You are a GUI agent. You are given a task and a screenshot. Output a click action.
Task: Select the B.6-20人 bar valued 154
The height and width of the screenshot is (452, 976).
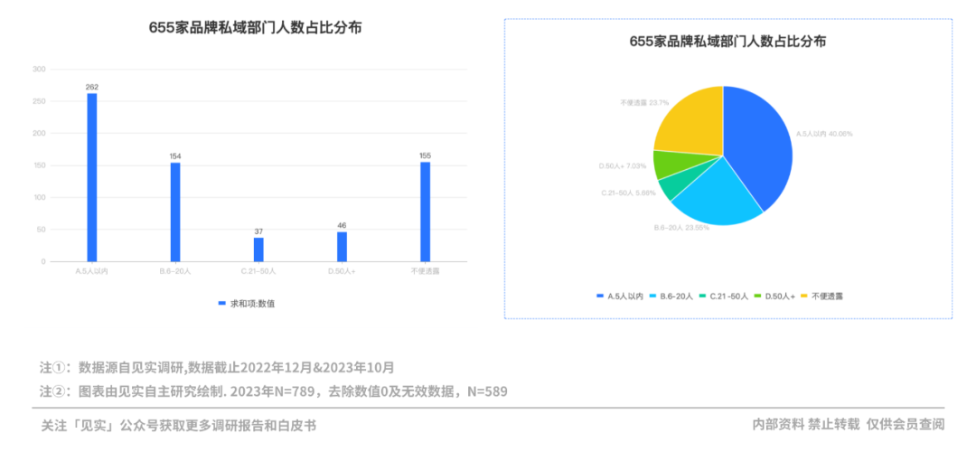coord(175,212)
